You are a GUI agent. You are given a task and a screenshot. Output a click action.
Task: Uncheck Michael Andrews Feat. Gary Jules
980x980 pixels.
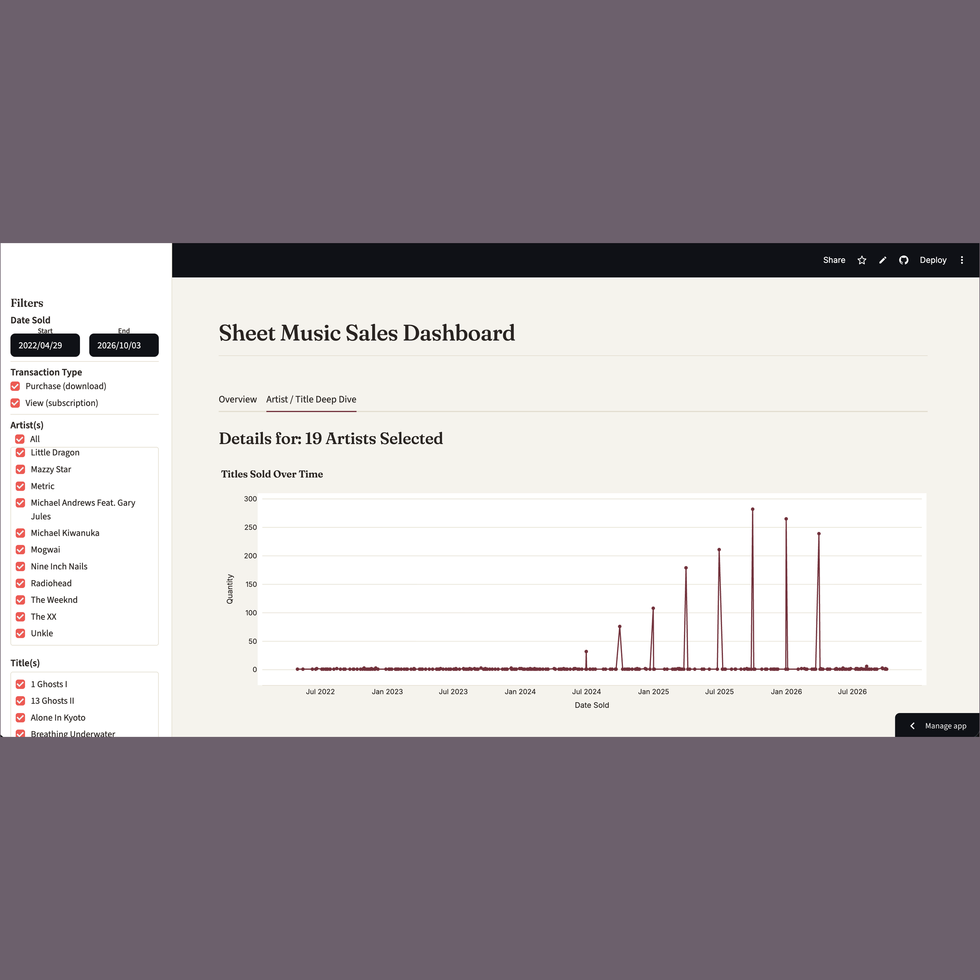point(20,503)
